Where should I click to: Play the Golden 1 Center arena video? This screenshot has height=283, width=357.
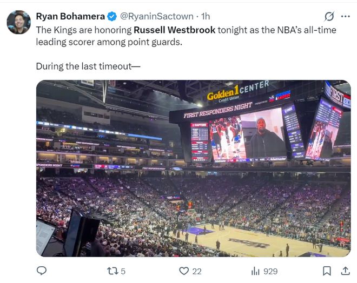(x=193, y=169)
